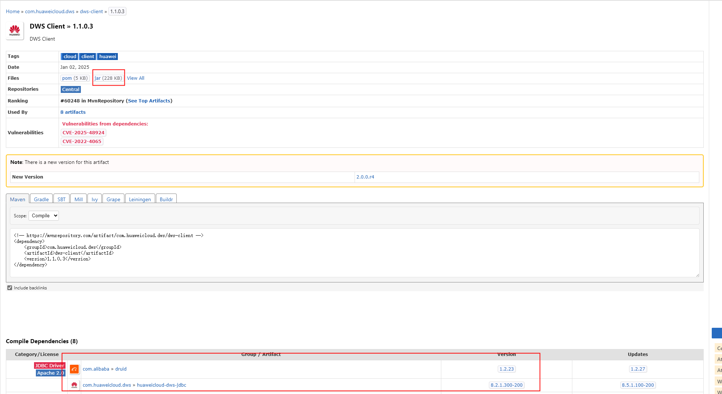Click the DWS Client » 1.1.0.3 title
This screenshot has height=394, width=722.
[61, 26]
